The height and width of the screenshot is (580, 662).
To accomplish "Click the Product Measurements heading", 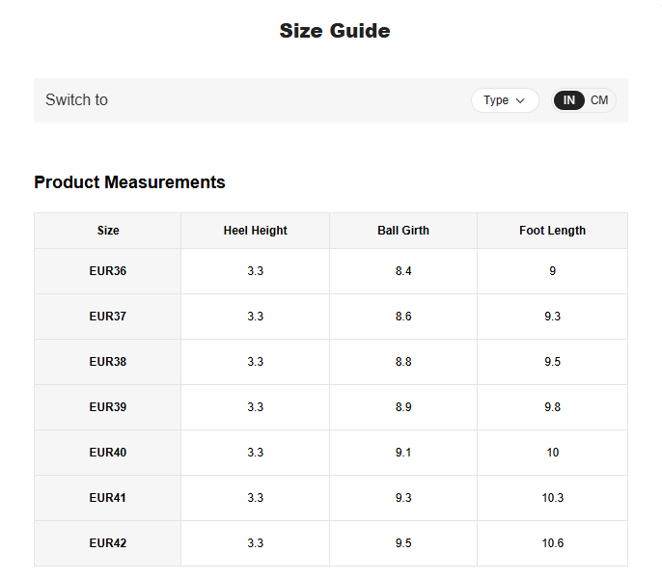I will pos(129,182).
